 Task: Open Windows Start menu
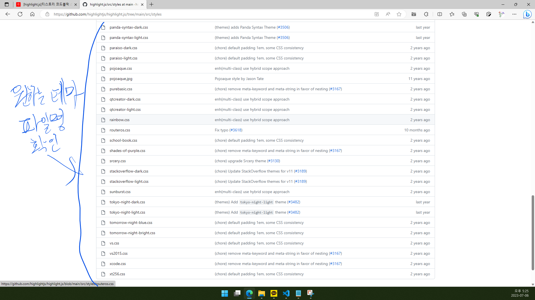point(225,293)
